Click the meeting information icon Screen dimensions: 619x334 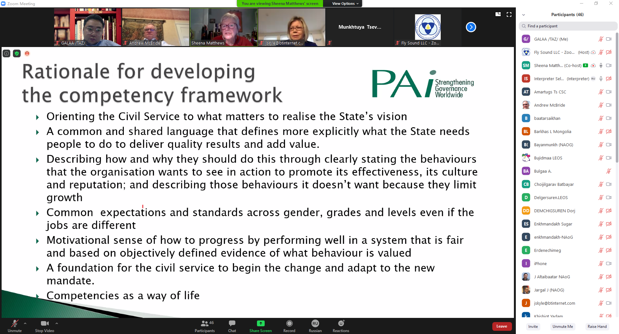(6, 53)
